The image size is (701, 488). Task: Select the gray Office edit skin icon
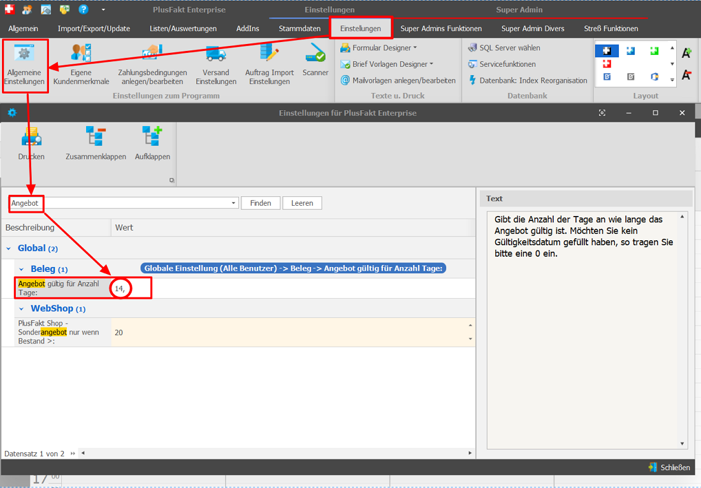click(x=631, y=76)
